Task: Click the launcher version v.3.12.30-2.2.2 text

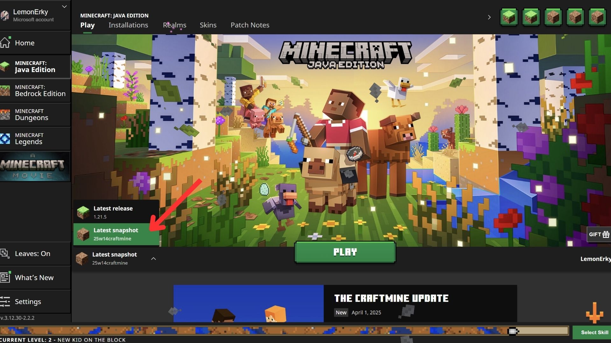Action: (18, 318)
